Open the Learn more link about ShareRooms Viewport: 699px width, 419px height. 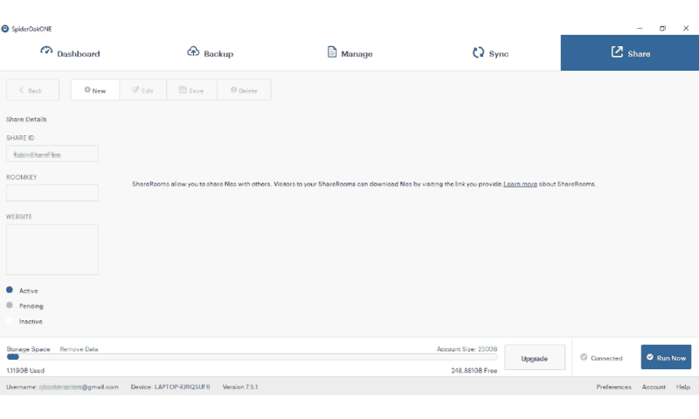coord(520,184)
